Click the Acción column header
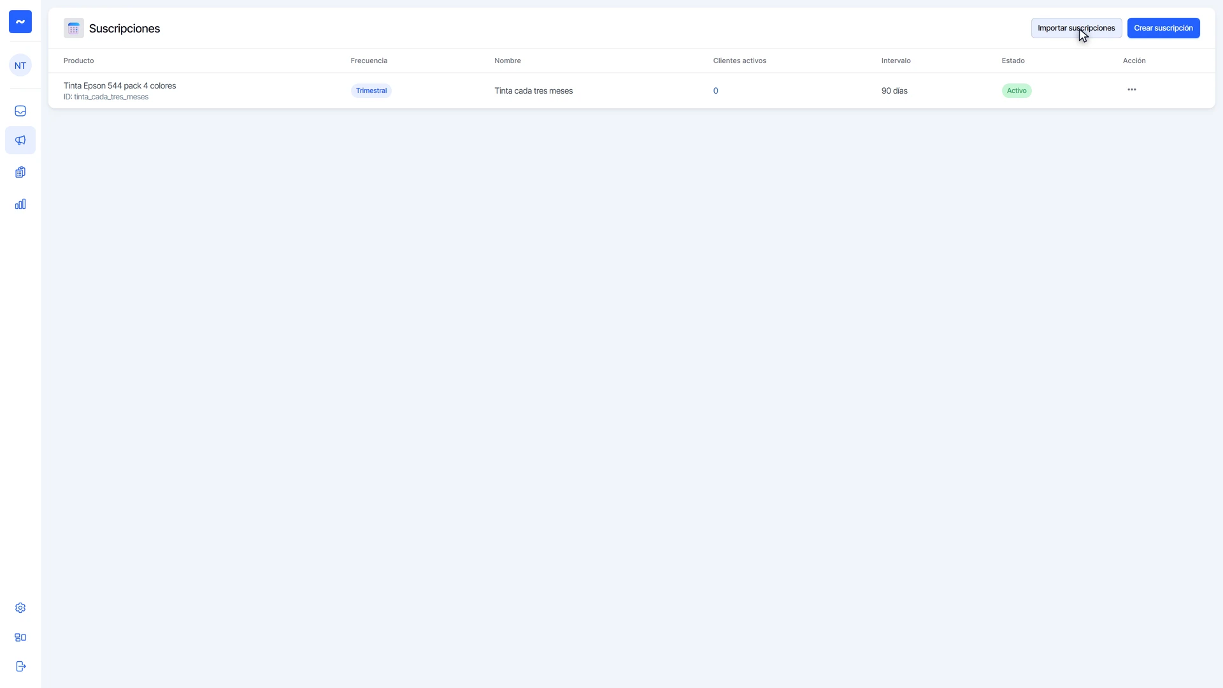This screenshot has width=1223, height=688. [x=1134, y=61]
